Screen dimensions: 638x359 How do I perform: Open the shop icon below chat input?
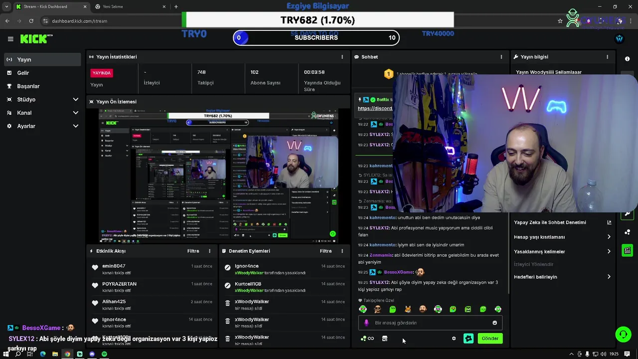tap(384, 339)
